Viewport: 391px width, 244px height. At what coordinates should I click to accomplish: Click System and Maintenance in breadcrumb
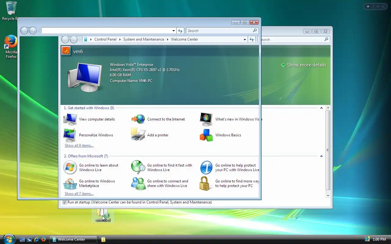(x=144, y=39)
